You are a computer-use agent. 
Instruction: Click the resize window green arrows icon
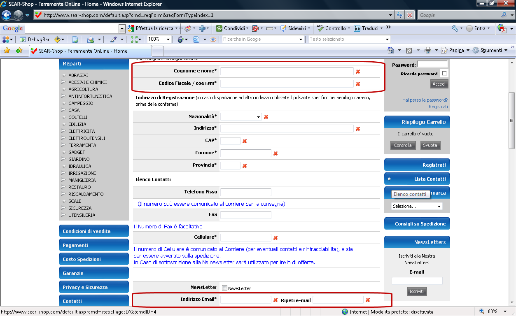point(133,39)
